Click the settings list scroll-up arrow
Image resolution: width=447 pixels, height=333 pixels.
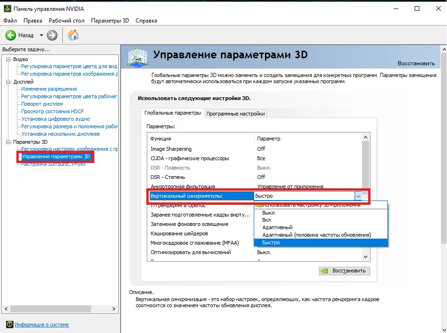click(366, 137)
